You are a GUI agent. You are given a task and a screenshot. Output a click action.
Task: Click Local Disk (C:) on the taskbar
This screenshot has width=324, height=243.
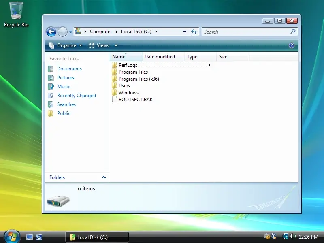tap(97, 237)
